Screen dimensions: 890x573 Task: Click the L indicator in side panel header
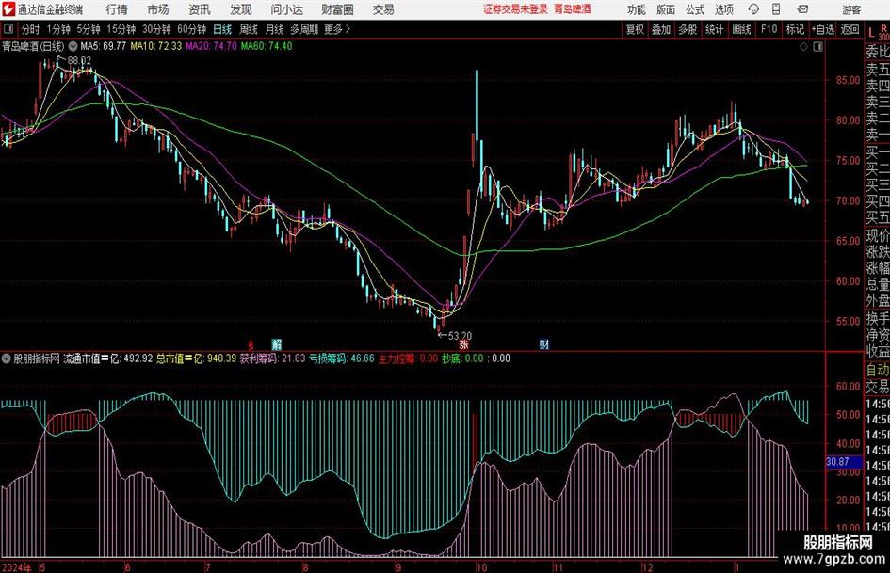pos(871,33)
